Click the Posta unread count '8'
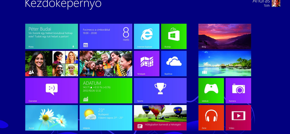The height and width of the screenshot is (134, 290). 73,47
